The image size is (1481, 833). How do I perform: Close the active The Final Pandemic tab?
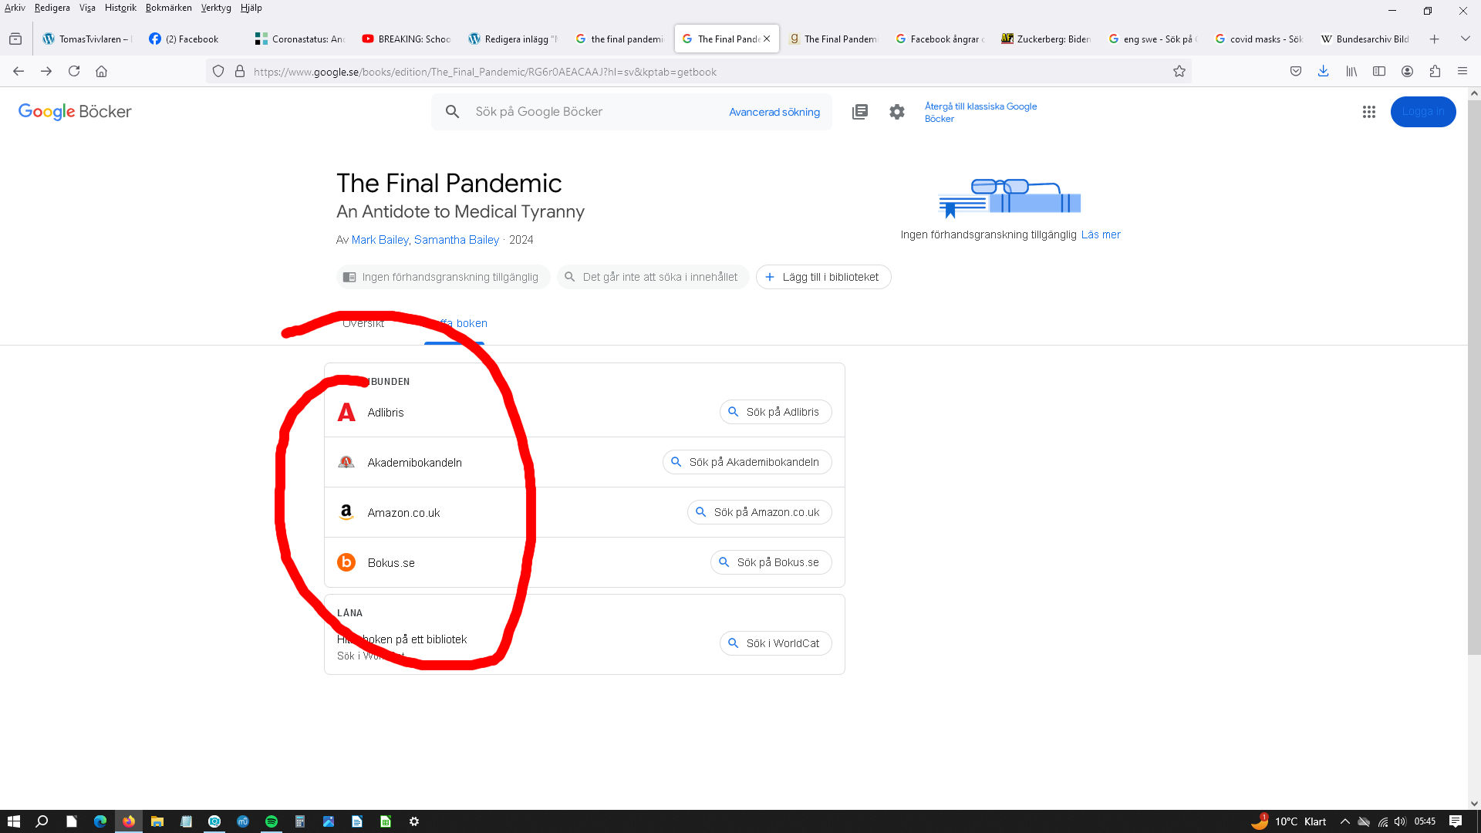coord(767,39)
